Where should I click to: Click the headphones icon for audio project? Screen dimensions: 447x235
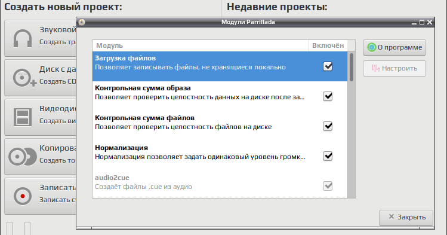[23, 38]
